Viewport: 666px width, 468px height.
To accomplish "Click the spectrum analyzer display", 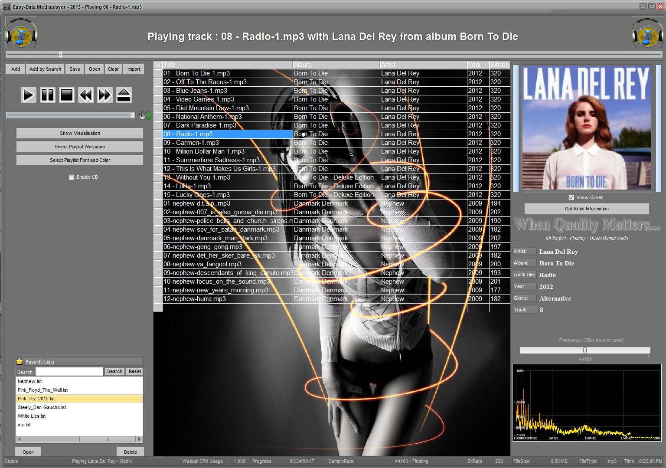I will pos(587,403).
